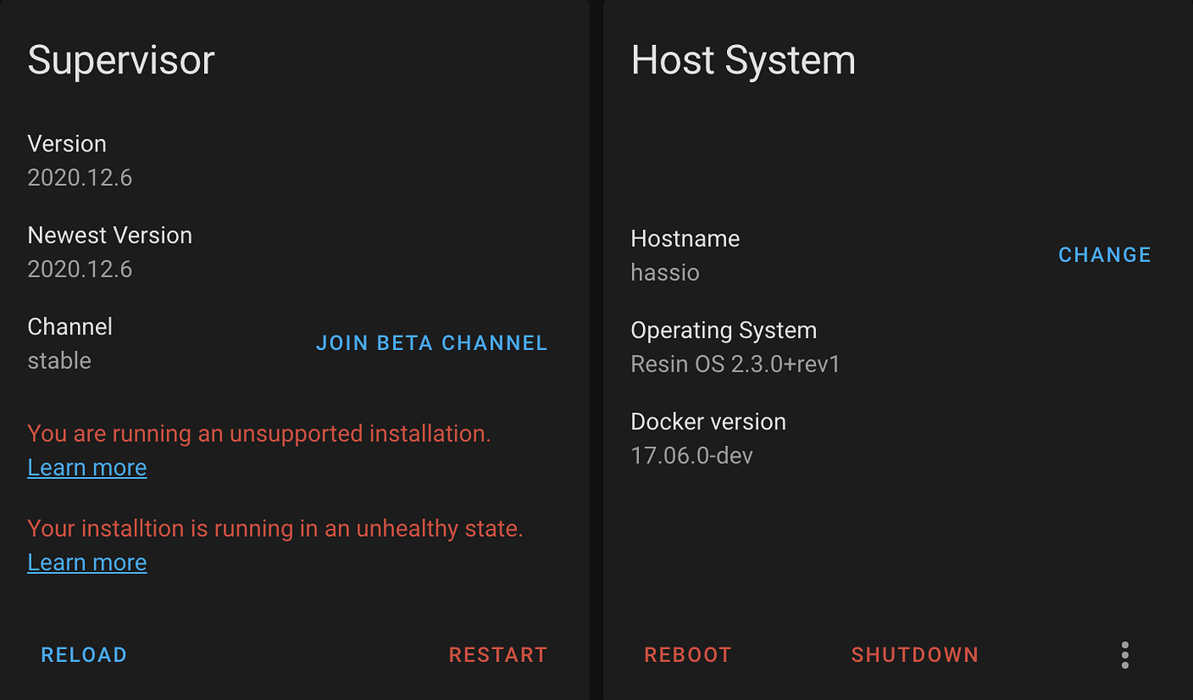Click the Host System card heading
Screen dimensions: 1193x700
743,60
